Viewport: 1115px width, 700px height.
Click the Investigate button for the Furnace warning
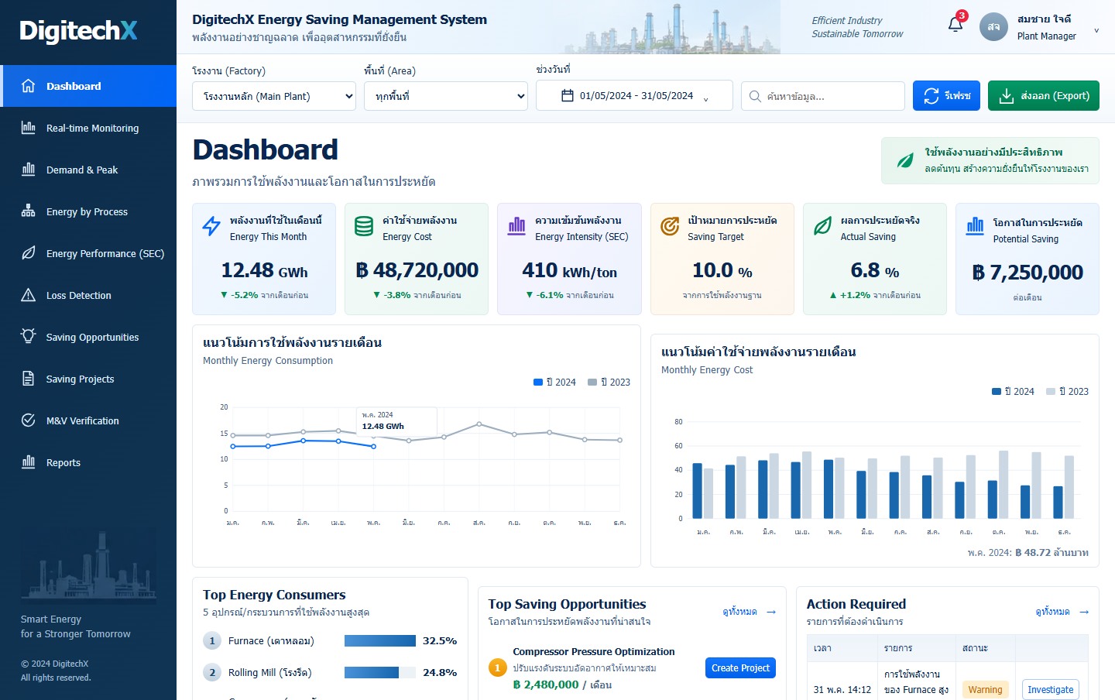pos(1051,690)
